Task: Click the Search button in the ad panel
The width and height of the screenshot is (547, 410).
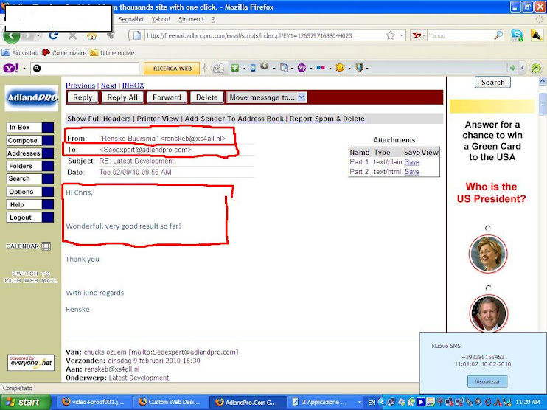Action: (492, 83)
